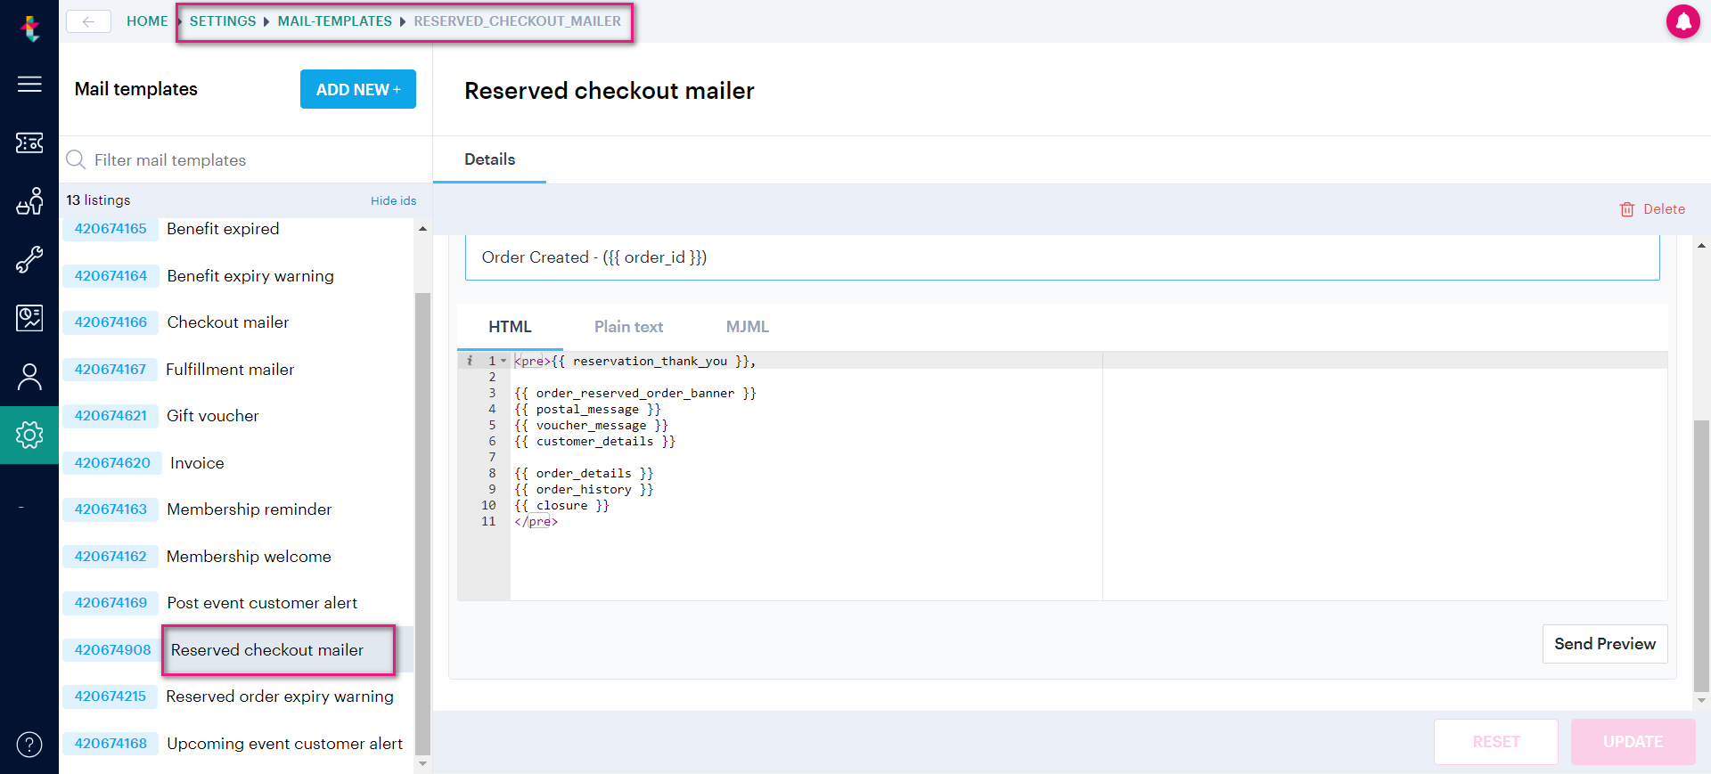Open the resources people-and-shapes sidebar icon
The image size is (1711, 774).
pyautogui.click(x=29, y=201)
